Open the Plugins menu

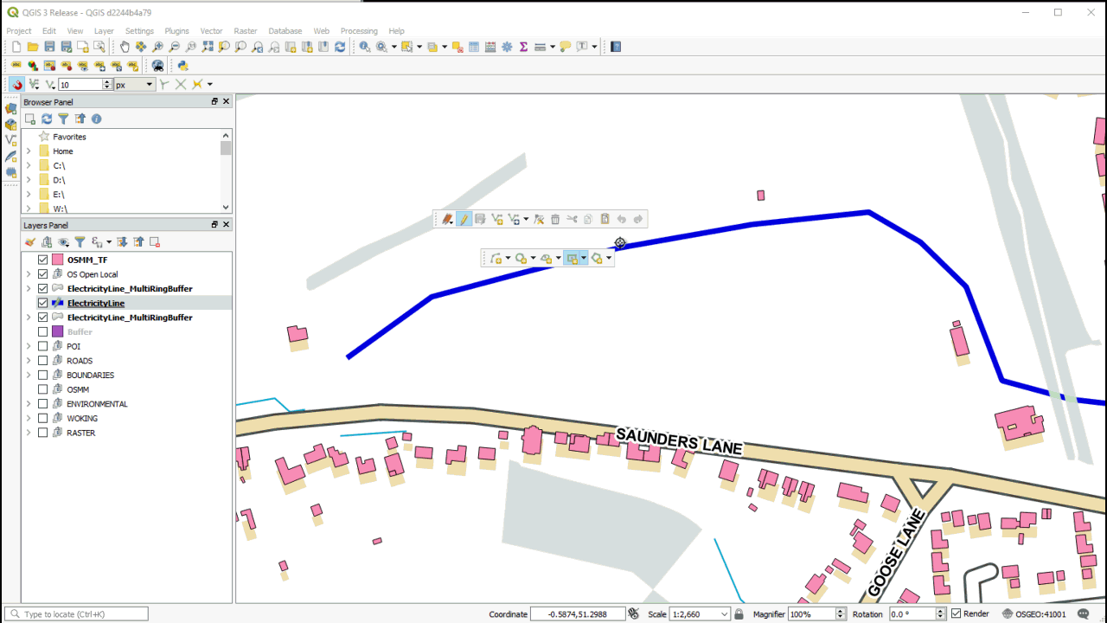coord(176,31)
